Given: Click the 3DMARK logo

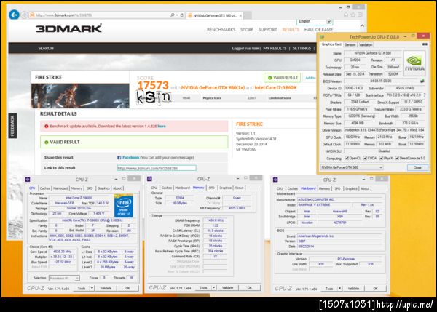Looking at the screenshot, I should click(68, 28).
